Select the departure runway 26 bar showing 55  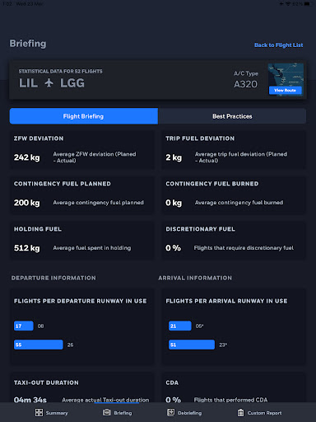pos(39,345)
